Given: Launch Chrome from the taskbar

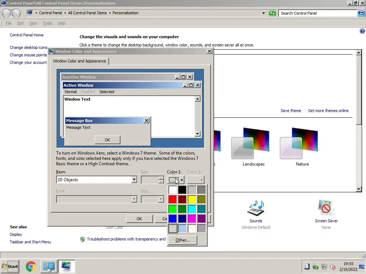Looking at the screenshot, I should [31, 267].
